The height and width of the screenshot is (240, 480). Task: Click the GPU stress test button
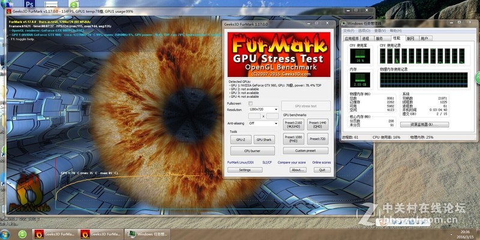tap(306, 106)
